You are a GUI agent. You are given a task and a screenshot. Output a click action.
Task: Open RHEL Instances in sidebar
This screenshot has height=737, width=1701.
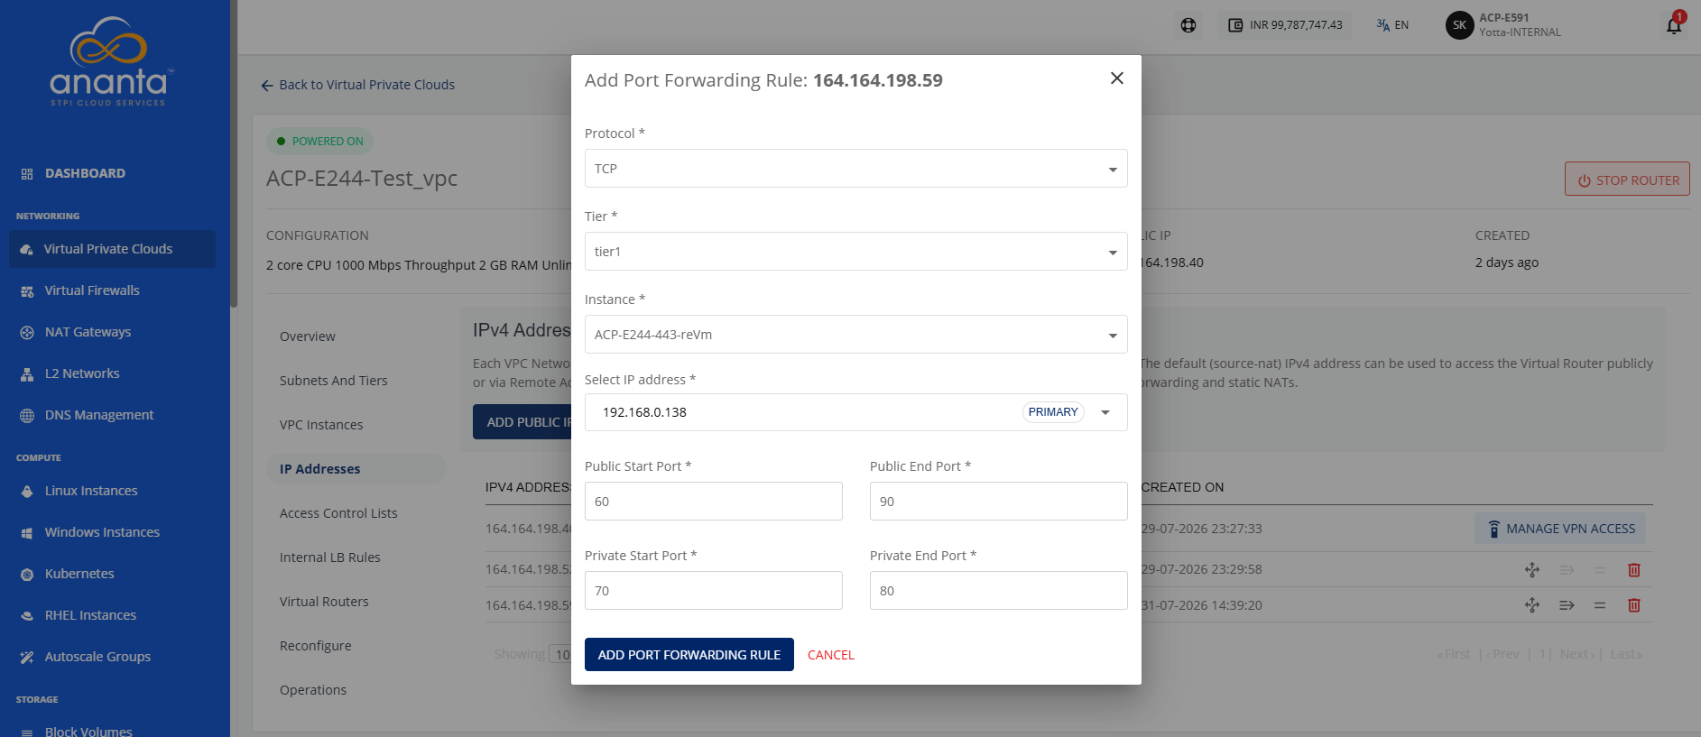90,615
